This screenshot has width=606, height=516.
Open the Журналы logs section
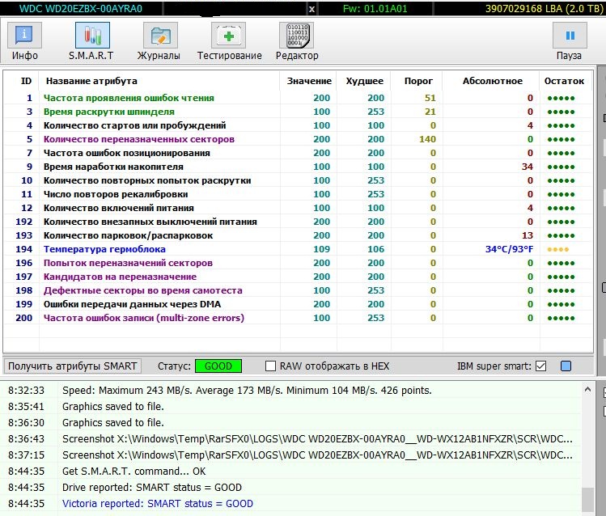[159, 40]
